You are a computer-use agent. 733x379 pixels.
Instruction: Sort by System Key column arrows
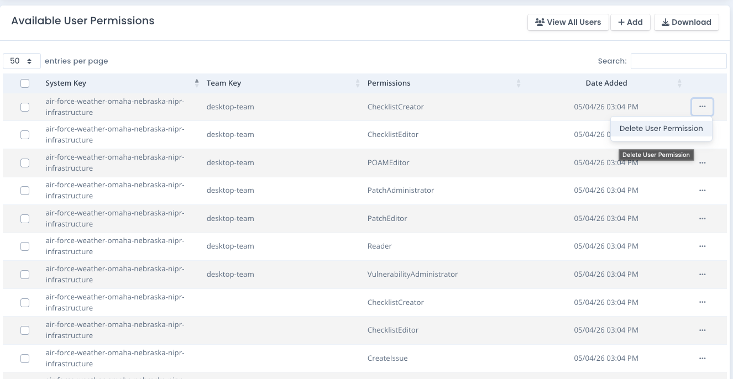(197, 83)
